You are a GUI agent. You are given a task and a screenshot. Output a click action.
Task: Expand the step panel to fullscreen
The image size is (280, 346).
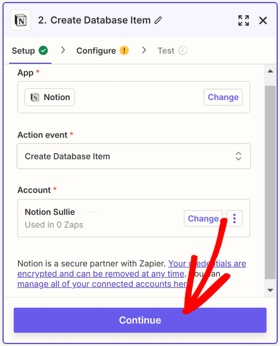pos(244,21)
